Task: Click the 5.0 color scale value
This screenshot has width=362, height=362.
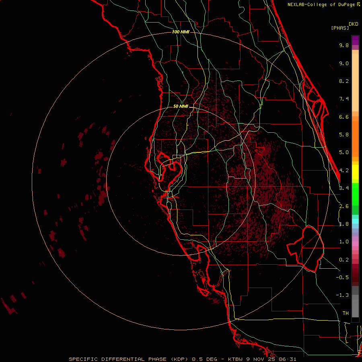Action: tap(344, 152)
